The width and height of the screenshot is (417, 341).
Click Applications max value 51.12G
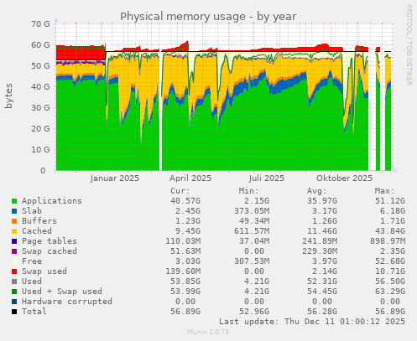pos(390,201)
